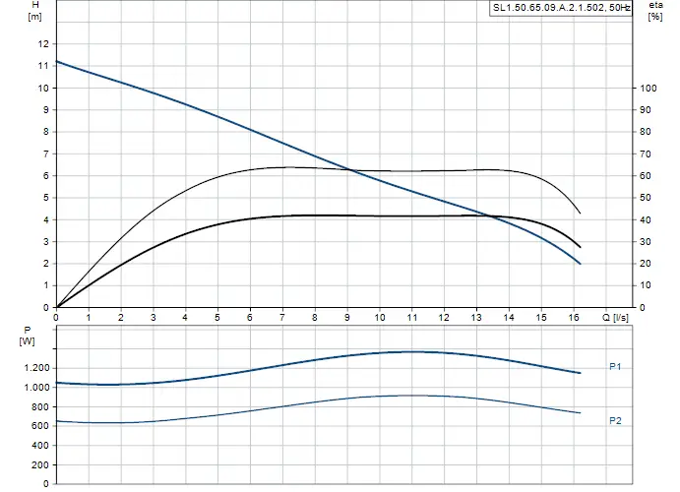Click the 90 value on eta axis
Viewport: 680px width, 492px height.
click(646, 110)
